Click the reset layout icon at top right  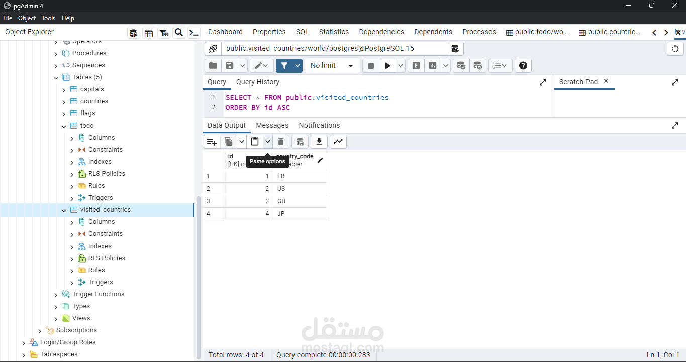point(675,49)
